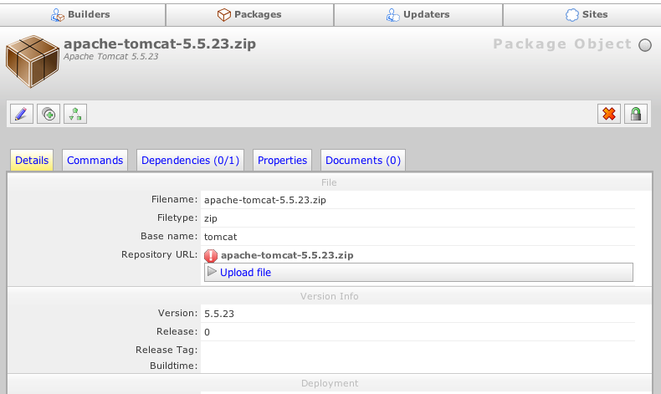The height and width of the screenshot is (394, 661).
Task: Click the gray status circle beside Package Object
Action: 645,45
